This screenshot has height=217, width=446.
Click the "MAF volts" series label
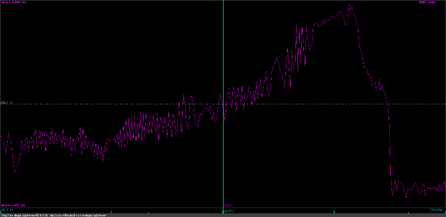(427, 2)
